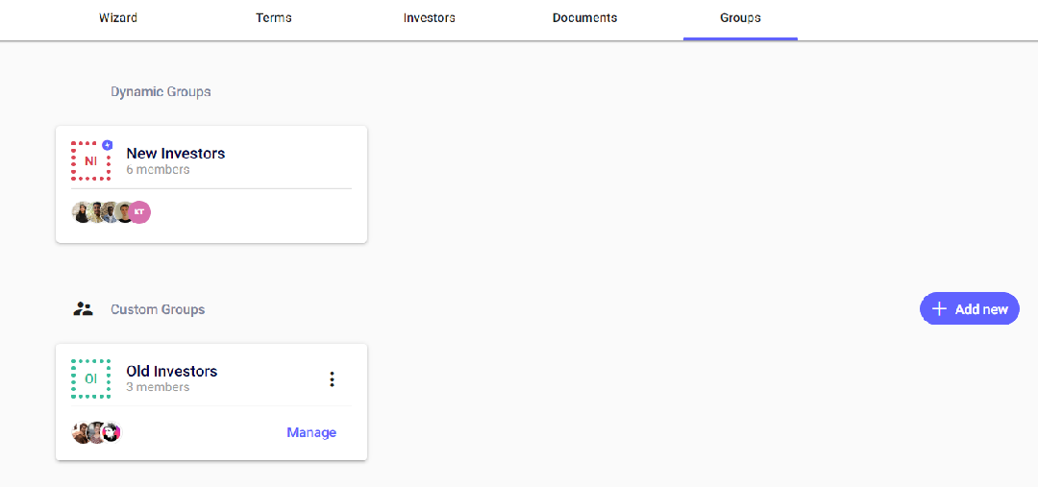Select the Groups tab
The image size is (1038, 487).
coord(740,18)
